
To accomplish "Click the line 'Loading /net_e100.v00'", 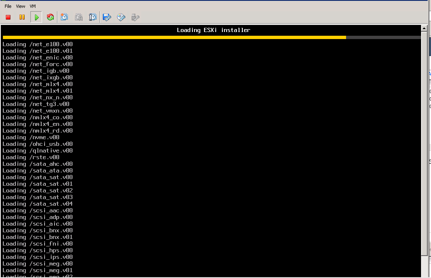I will point(37,44).
